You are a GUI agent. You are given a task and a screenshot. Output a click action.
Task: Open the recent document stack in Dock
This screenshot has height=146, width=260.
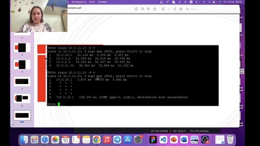pyautogui.click(x=220, y=140)
